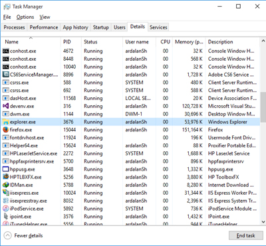Select the Details tab
Viewport: 266px width, 246px height.
tap(138, 27)
